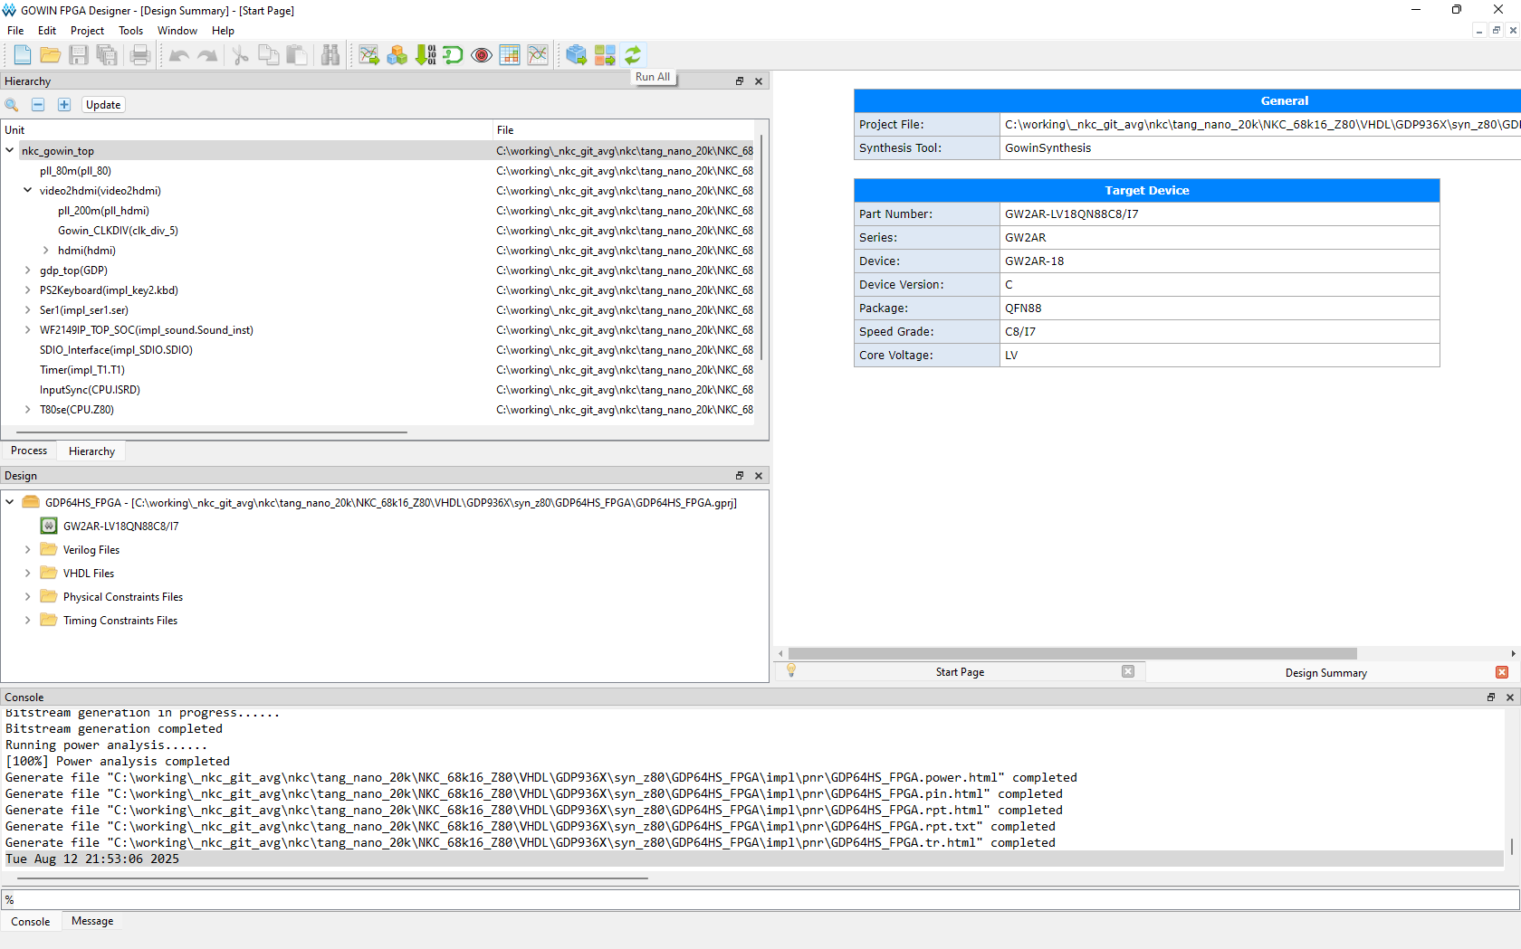Open the grid chart floorplanner tool
The image size is (1521, 949).
(510, 55)
